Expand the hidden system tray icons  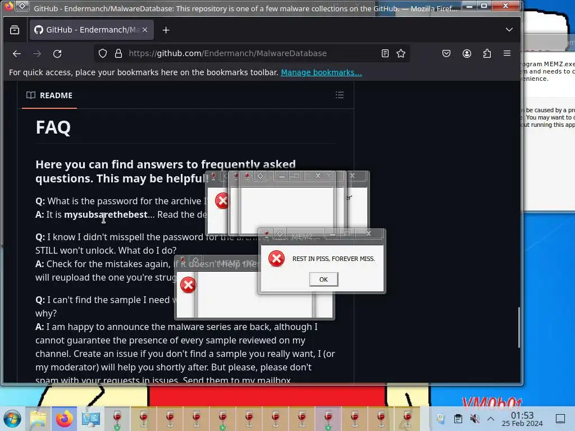pyautogui.click(x=491, y=419)
